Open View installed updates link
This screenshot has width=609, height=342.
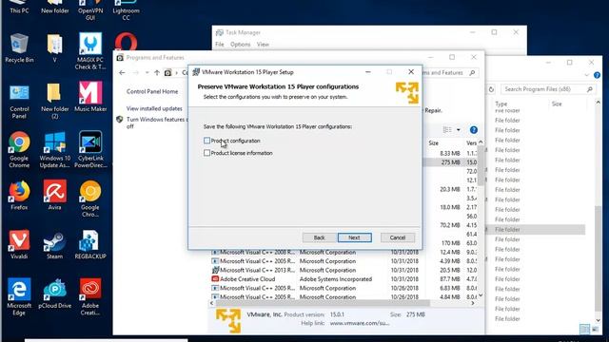pos(154,108)
